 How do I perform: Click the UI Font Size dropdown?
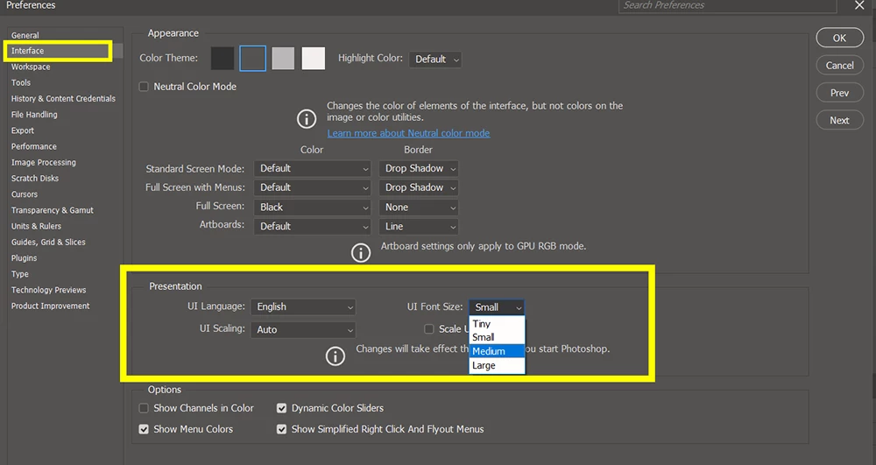pos(497,307)
